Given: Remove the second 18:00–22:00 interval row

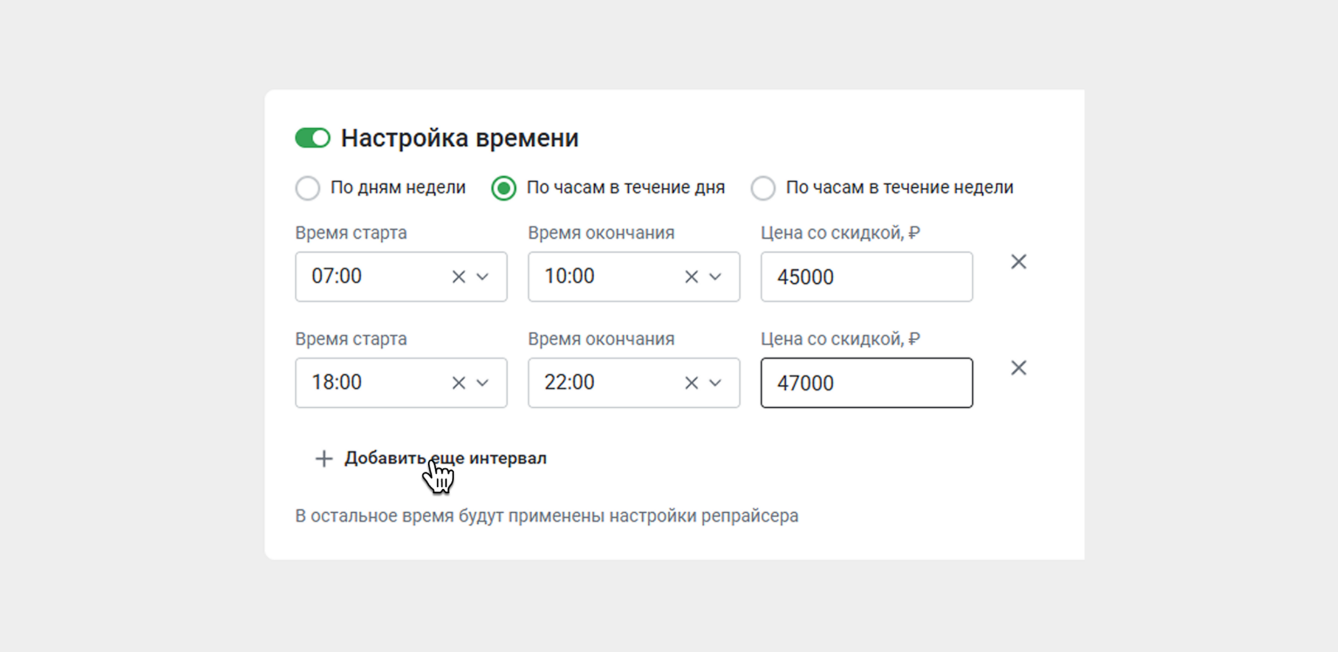Looking at the screenshot, I should 1019,368.
